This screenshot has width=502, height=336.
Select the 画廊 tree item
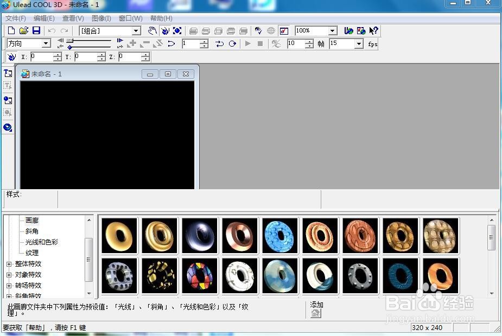(32, 220)
